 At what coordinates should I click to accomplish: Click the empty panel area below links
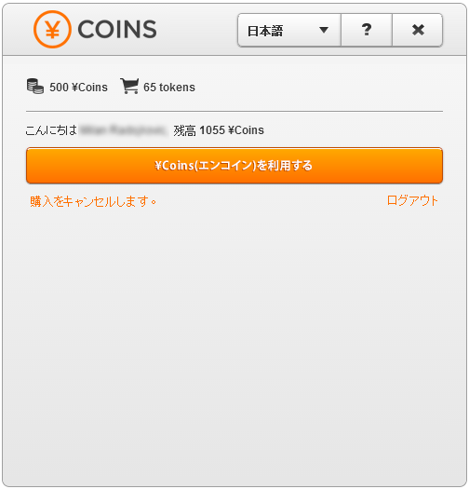234,343
